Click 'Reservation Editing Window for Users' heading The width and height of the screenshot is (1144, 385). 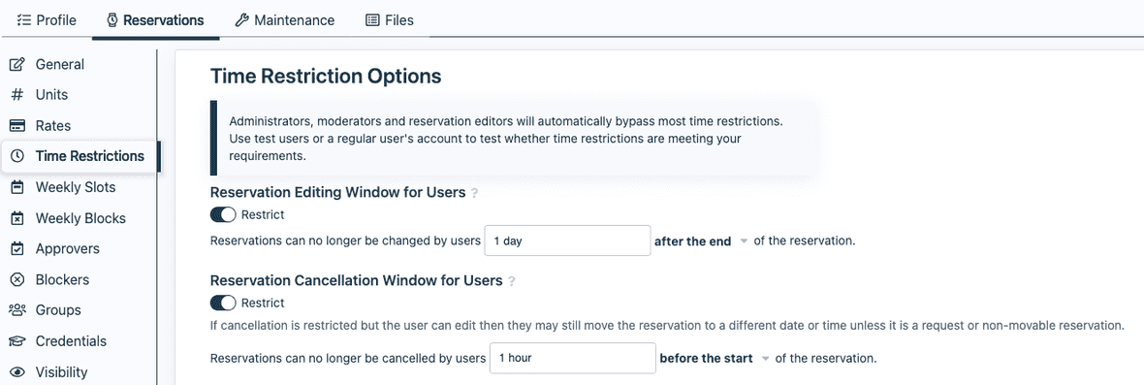337,192
